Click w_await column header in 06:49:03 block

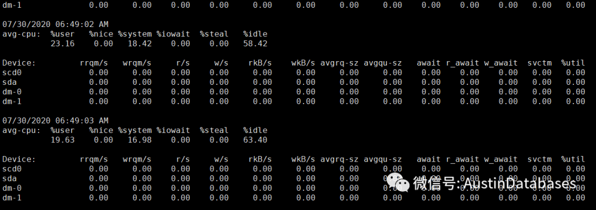[x=501, y=159]
